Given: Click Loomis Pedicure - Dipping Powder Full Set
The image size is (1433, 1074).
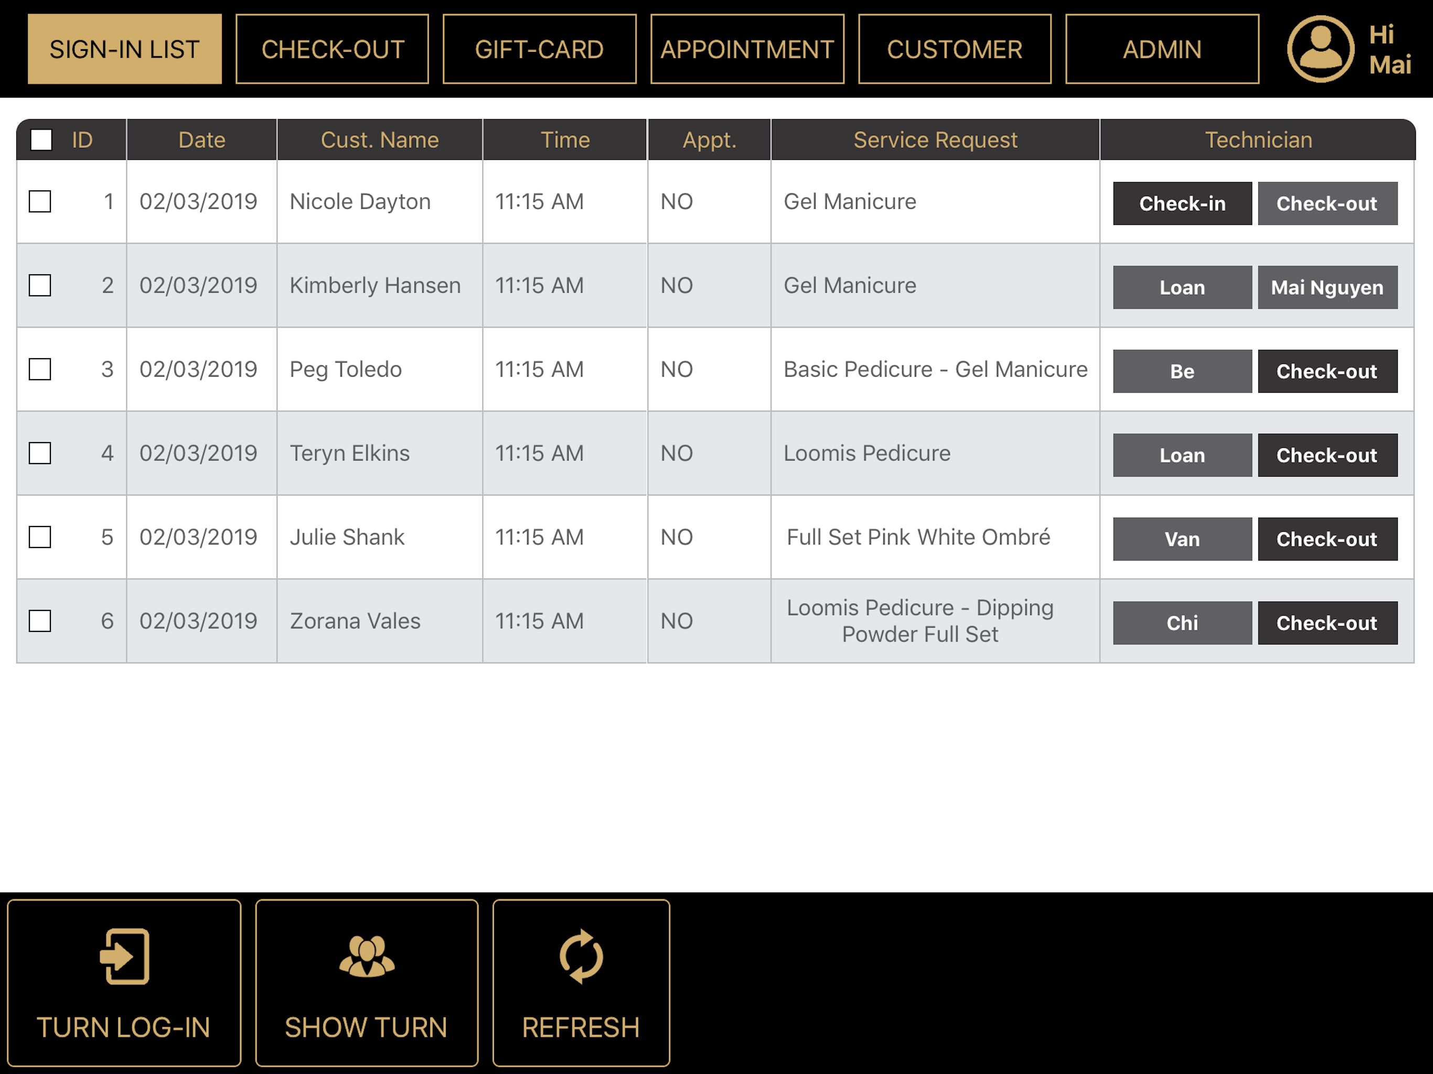Looking at the screenshot, I should [920, 620].
